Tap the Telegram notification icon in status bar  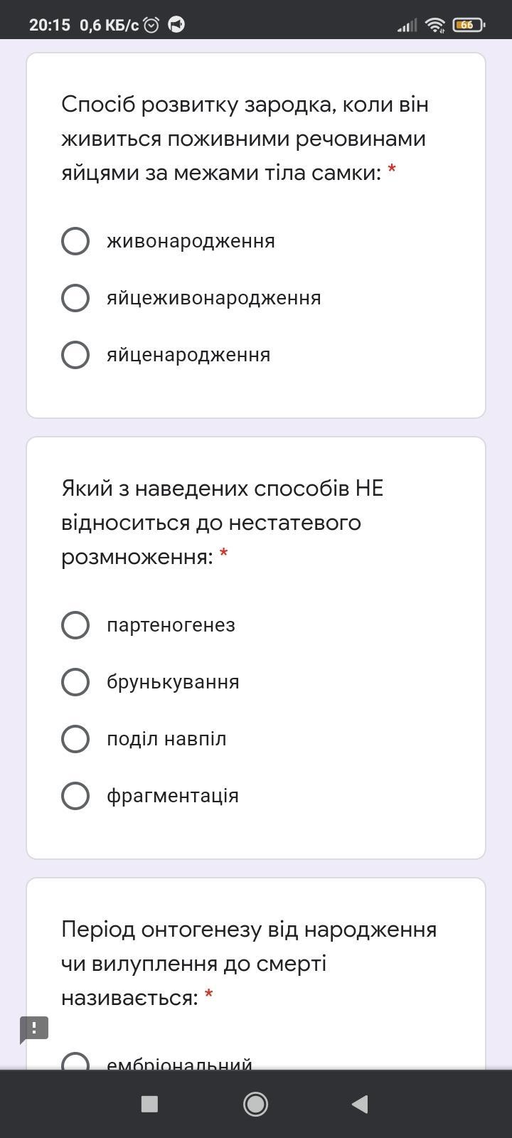click(176, 25)
